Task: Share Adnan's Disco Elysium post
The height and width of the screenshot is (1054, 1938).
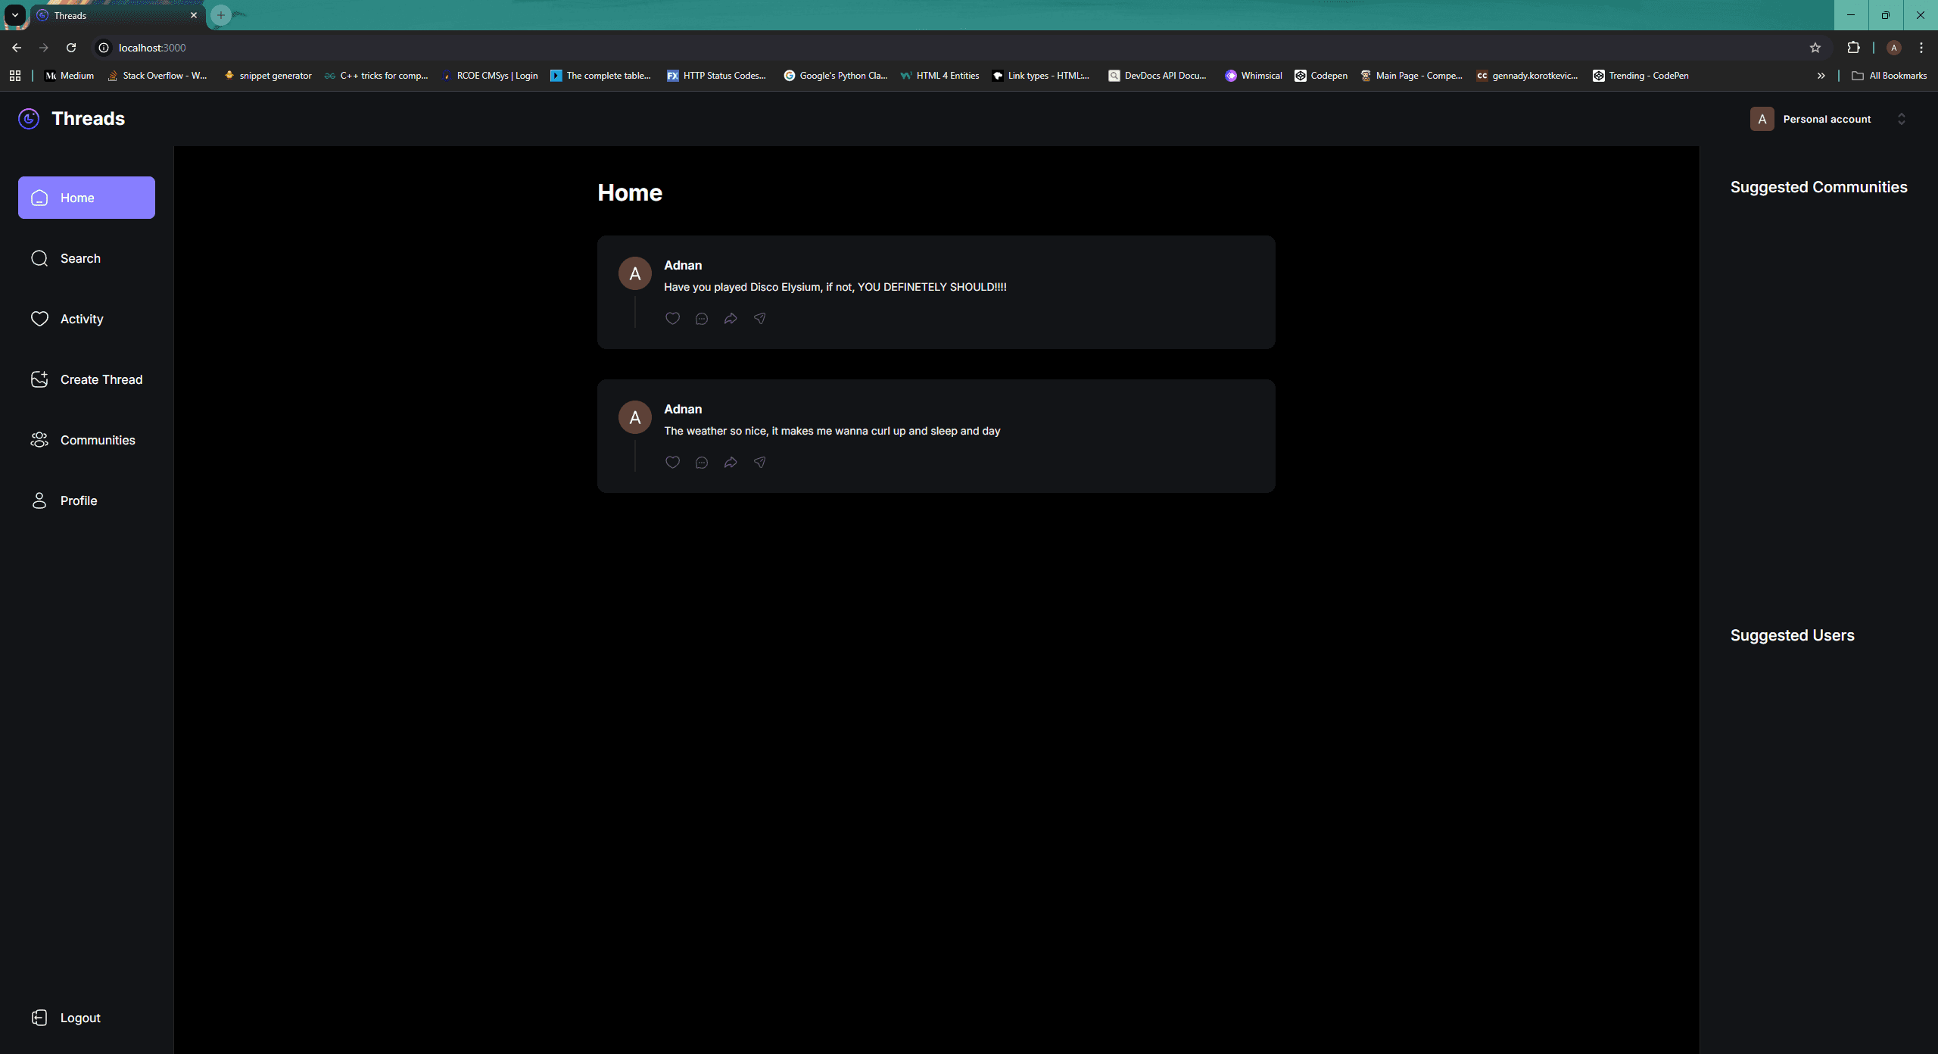Action: click(730, 319)
